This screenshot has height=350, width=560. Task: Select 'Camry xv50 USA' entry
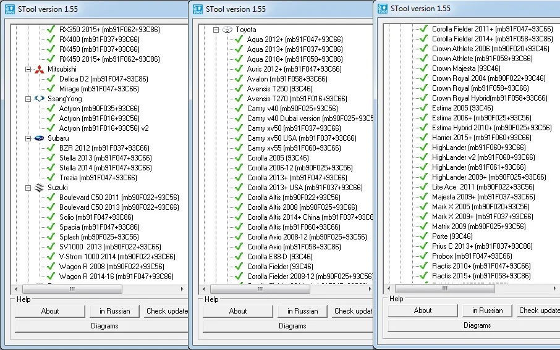(302, 138)
